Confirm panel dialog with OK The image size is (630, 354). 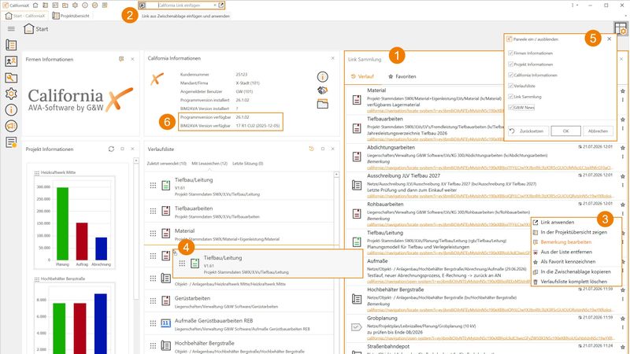coord(565,131)
